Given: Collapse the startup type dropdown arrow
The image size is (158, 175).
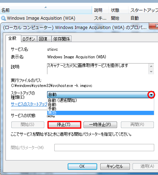Looking at the screenshot, I should (x=151, y=95).
